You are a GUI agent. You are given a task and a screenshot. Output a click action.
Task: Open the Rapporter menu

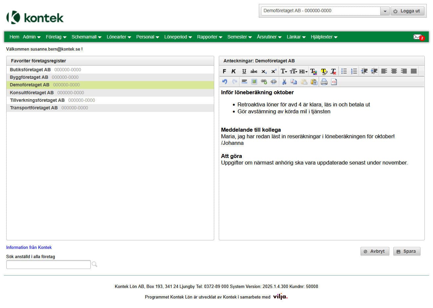pos(210,37)
